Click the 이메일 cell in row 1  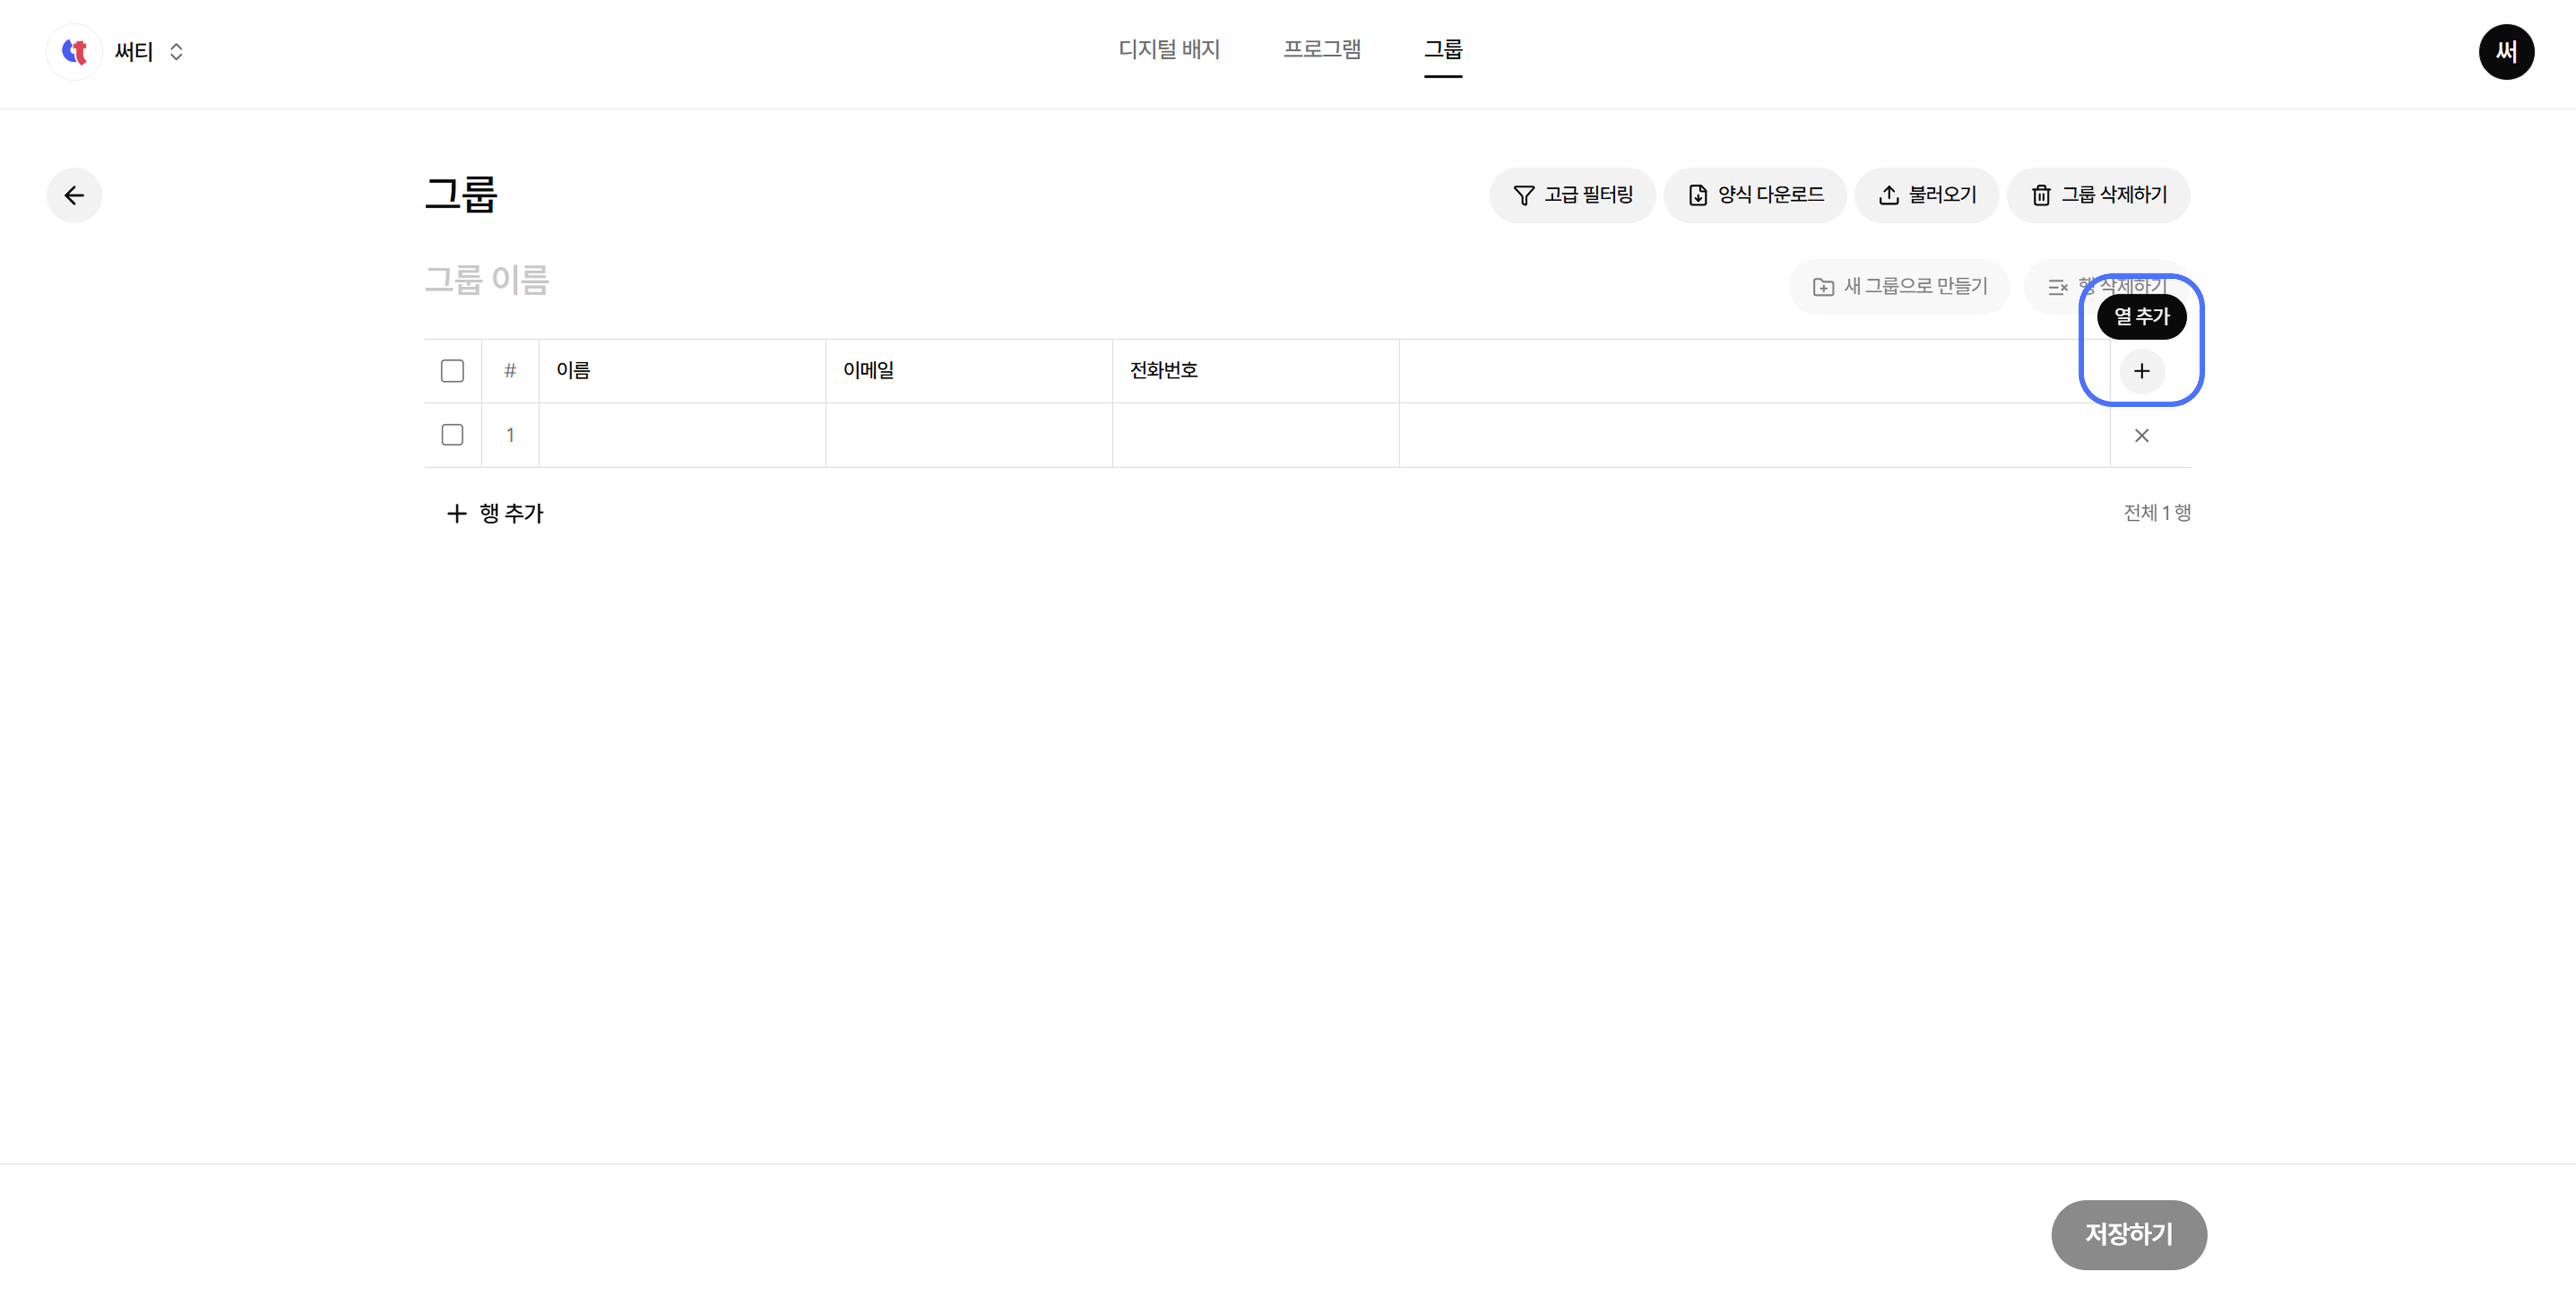[969, 435]
